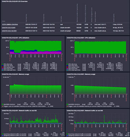The image size is (130, 137).
Task: Click blue CPU user time swatch in ELK01 legend
Action: click(x=2, y=66)
